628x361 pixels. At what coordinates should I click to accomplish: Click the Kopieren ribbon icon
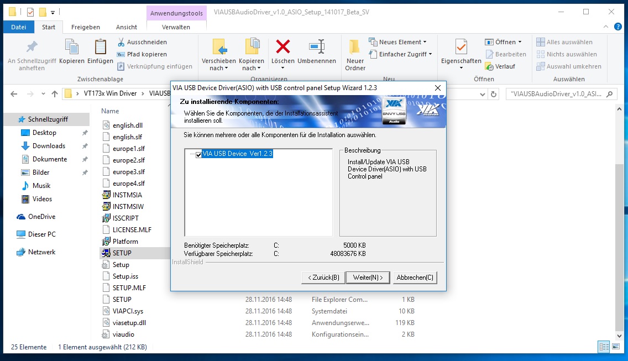click(x=72, y=47)
